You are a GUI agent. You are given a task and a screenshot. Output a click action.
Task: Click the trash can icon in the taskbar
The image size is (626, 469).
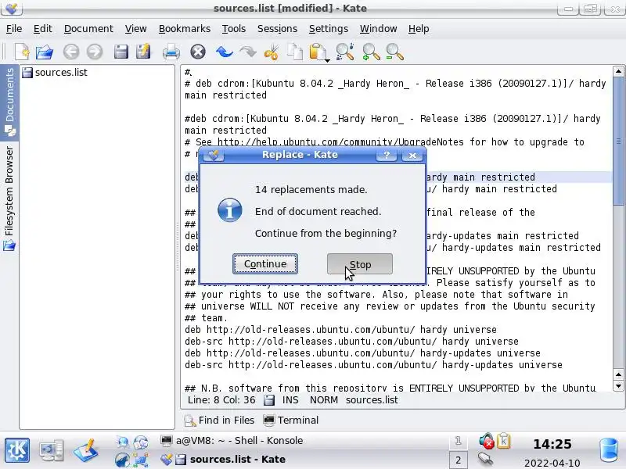(609, 450)
